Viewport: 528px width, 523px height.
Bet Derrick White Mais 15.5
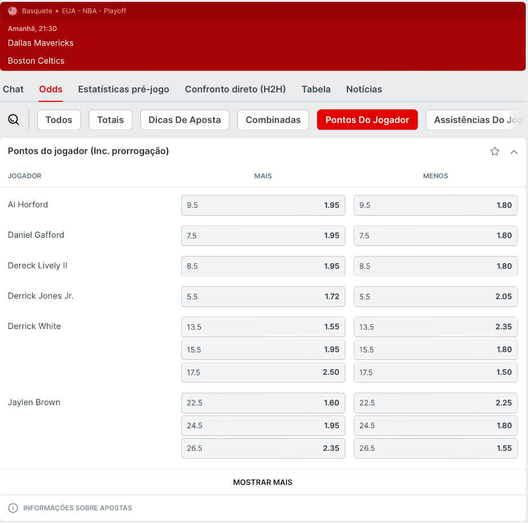point(263,349)
